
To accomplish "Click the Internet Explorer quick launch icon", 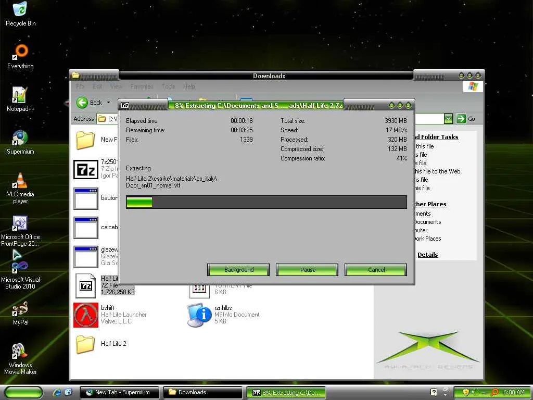I will pos(57,392).
